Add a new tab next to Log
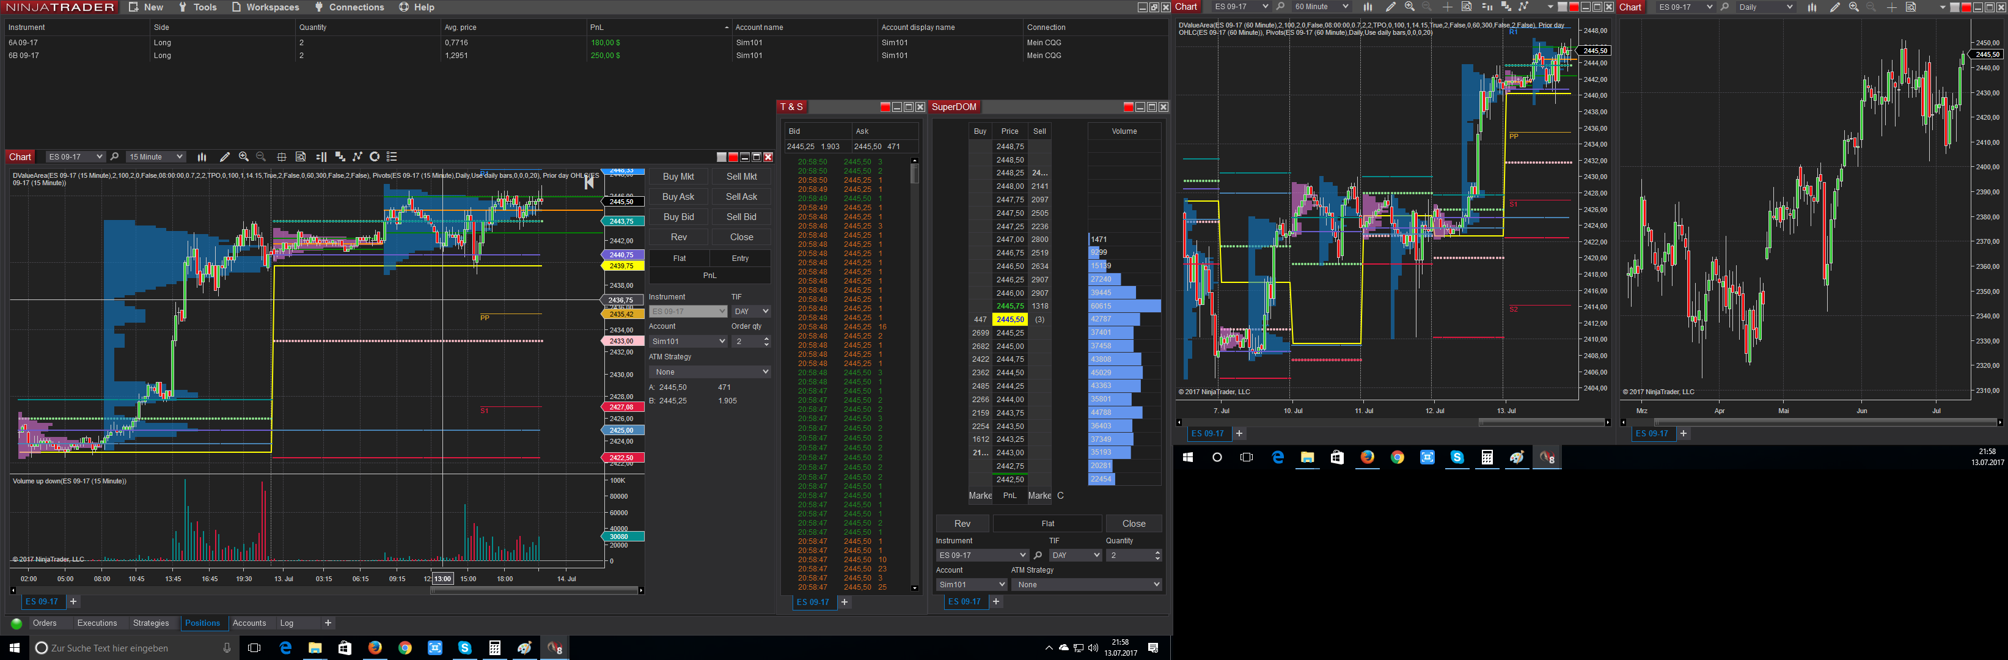The height and width of the screenshot is (660, 2008). click(x=328, y=623)
